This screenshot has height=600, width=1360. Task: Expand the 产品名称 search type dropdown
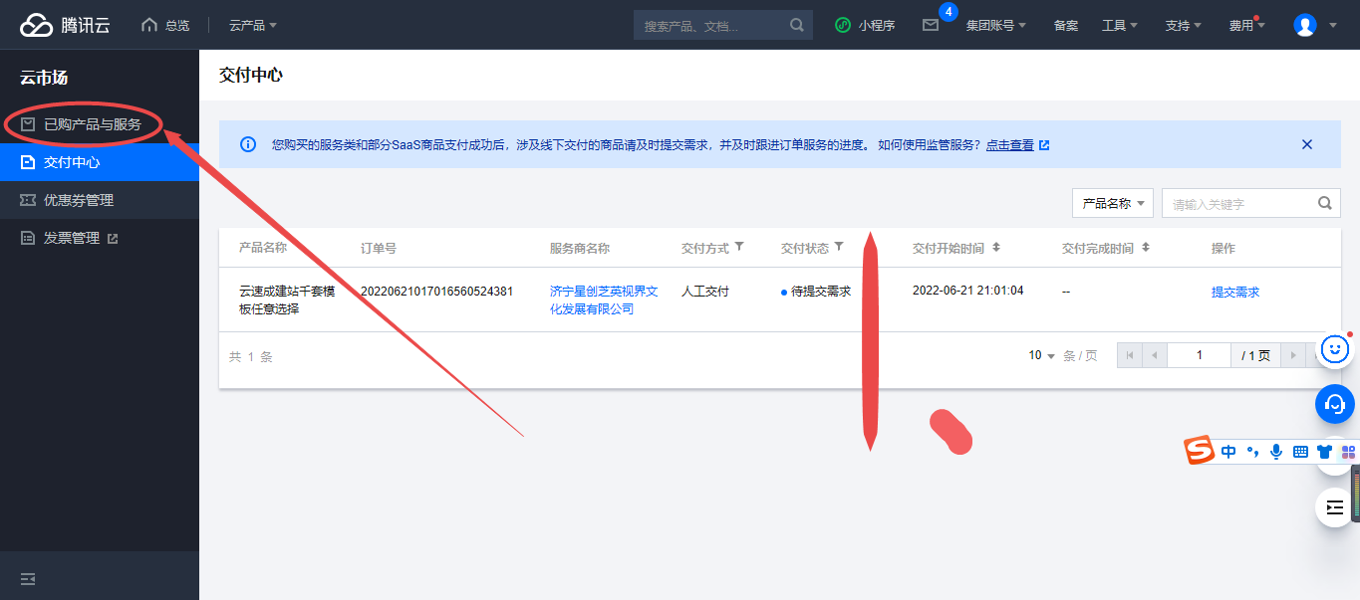[1112, 203]
